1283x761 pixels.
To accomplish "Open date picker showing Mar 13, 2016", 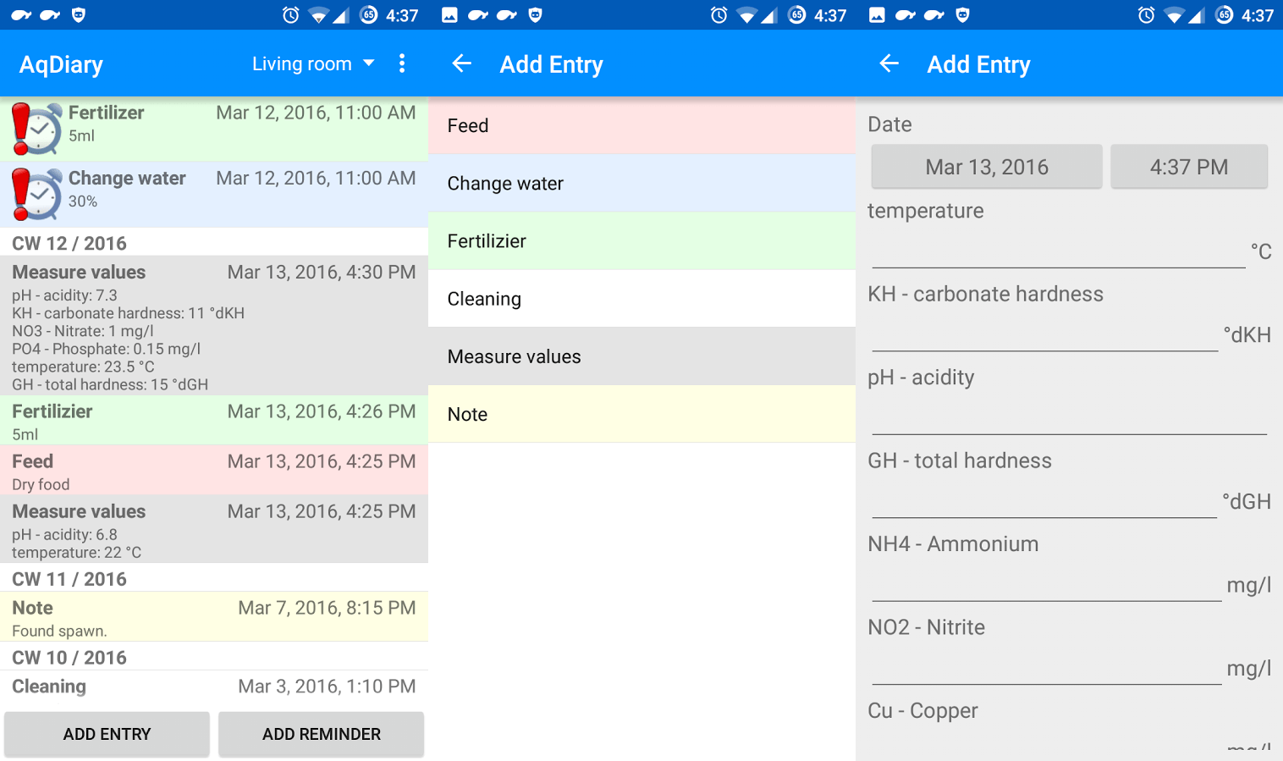I will pos(986,167).
